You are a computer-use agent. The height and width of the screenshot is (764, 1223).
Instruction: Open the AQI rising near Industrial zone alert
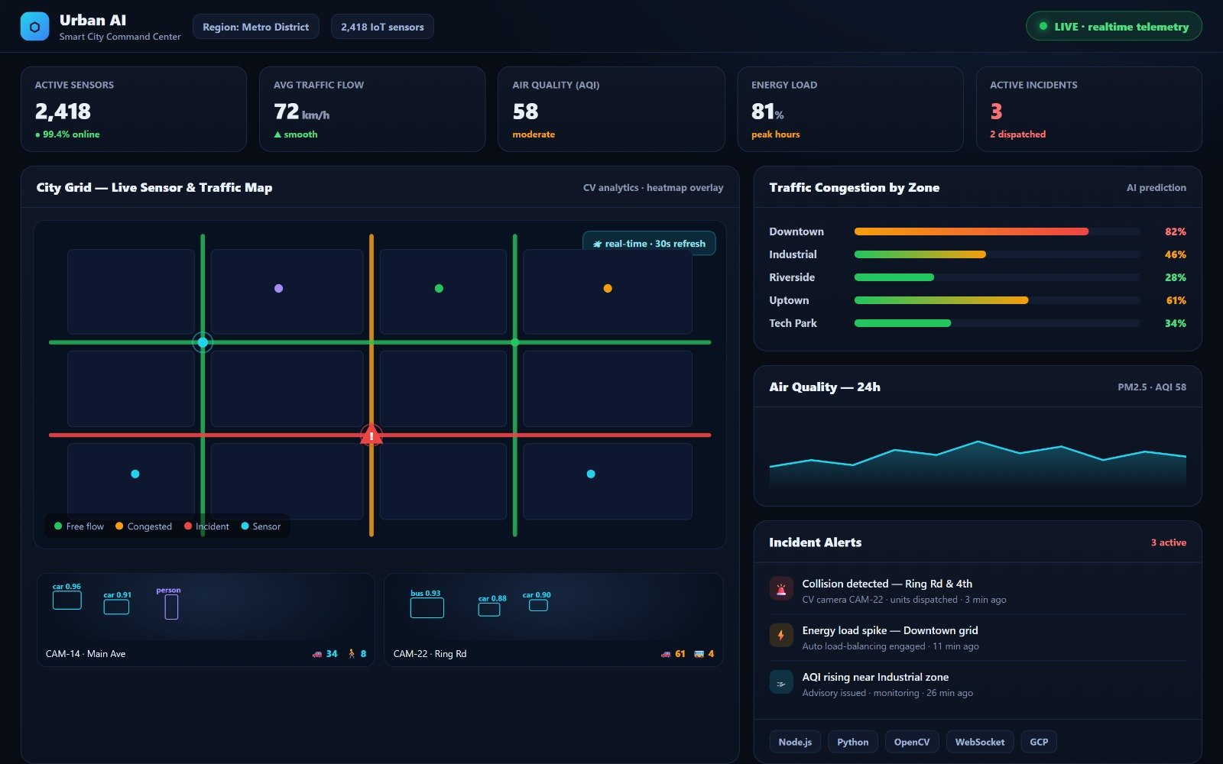point(978,684)
